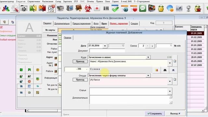Click the printer icon next to Сумма
Screen dimensions: 208x117
click(x=173, y=70)
